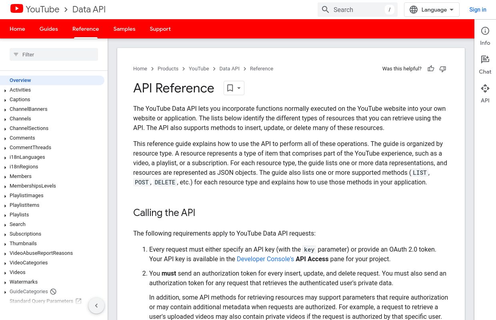Image resolution: width=496 pixels, height=320 pixels.
Task: Click the 'DELETE' code text
Action: [165, 182]
